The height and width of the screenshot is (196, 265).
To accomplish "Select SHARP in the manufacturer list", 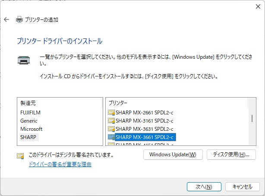I will coord(28,137).
